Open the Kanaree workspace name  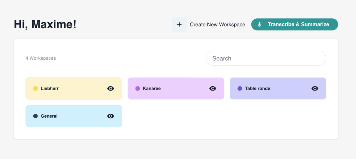pyautogui.click(x=152, y=89)
